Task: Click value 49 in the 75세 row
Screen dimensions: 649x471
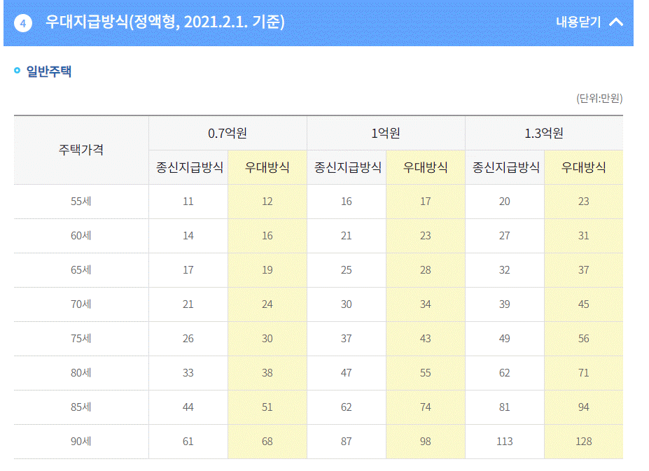Action: (505, 339)
